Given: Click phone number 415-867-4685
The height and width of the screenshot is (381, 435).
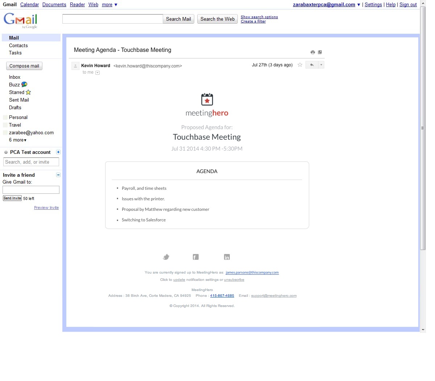Looking at the screenshot, I should coord(222,296).
